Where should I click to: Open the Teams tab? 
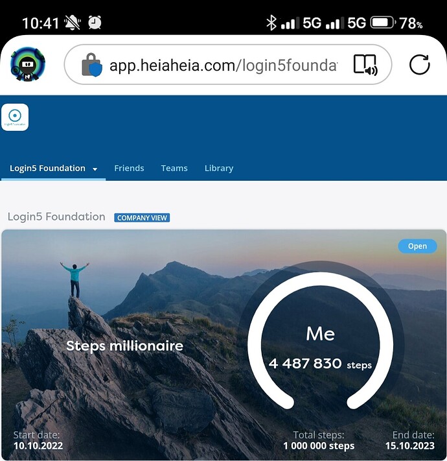coord(174,168)
